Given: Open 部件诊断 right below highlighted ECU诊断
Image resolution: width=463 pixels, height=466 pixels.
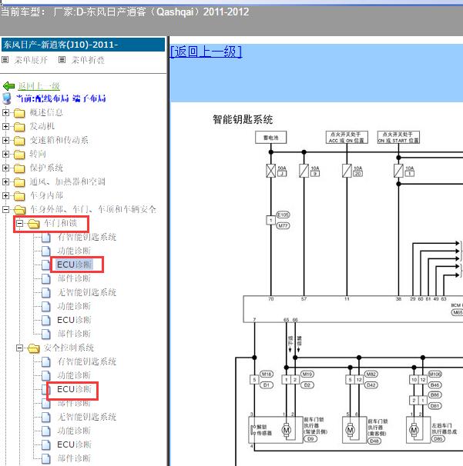Looking at the screenshot, I should point(74,278).
